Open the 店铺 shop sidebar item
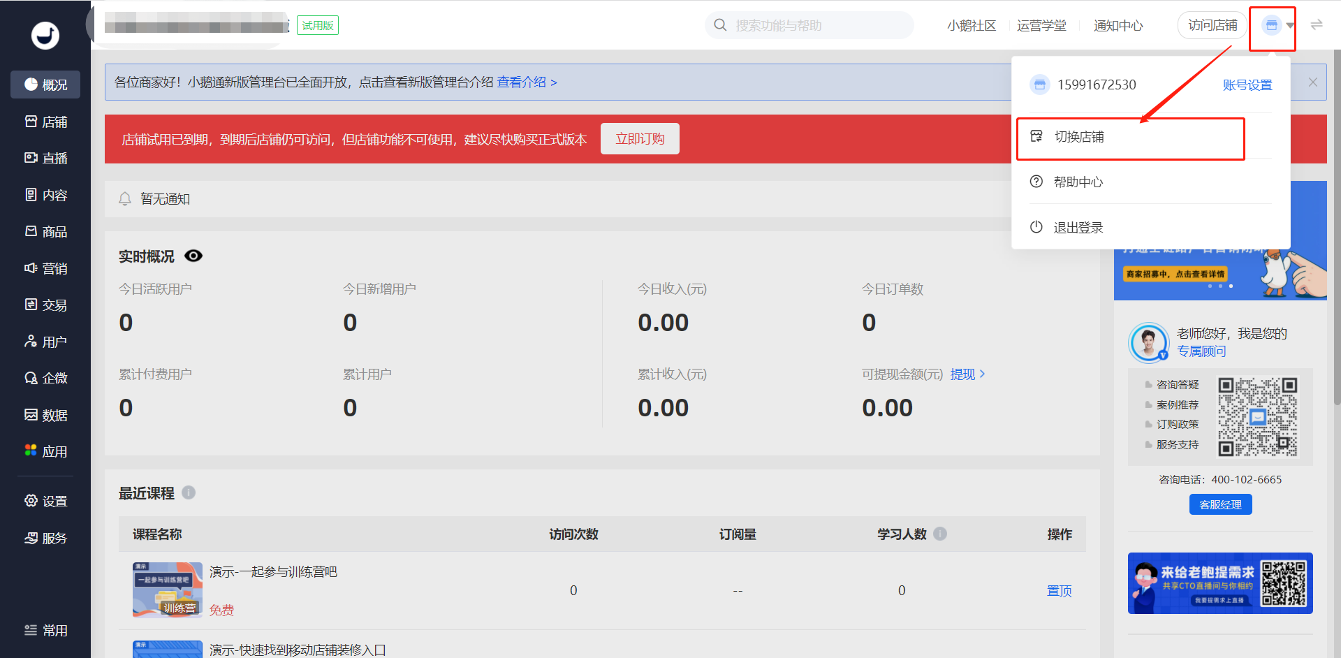1341x658 pixels. click(x=45, y=122)
